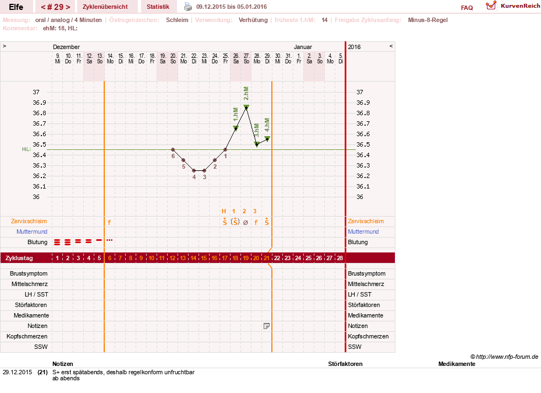541x393 pixels.
Task: Select the Elfe tab
Action: tap(16, 7)
